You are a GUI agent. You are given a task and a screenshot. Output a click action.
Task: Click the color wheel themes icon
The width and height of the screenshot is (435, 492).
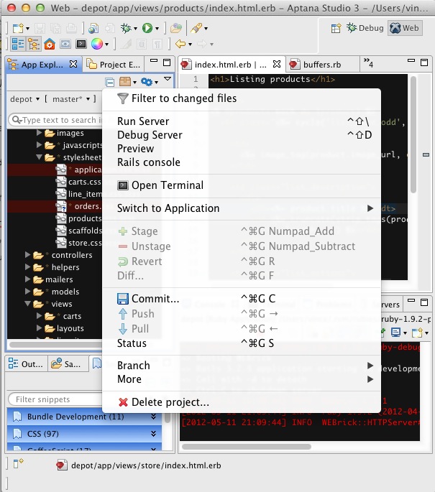pyautogui.click(x=97, y=44)
